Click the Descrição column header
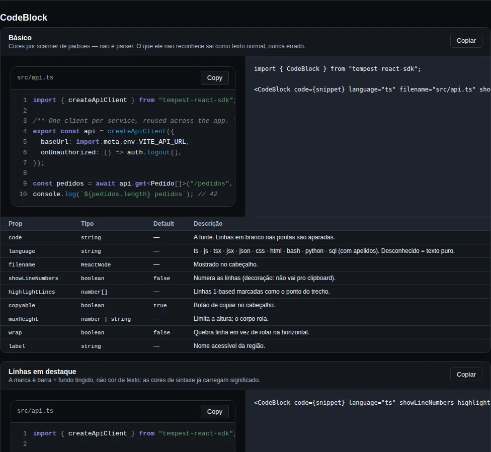 tap(208, 224)
